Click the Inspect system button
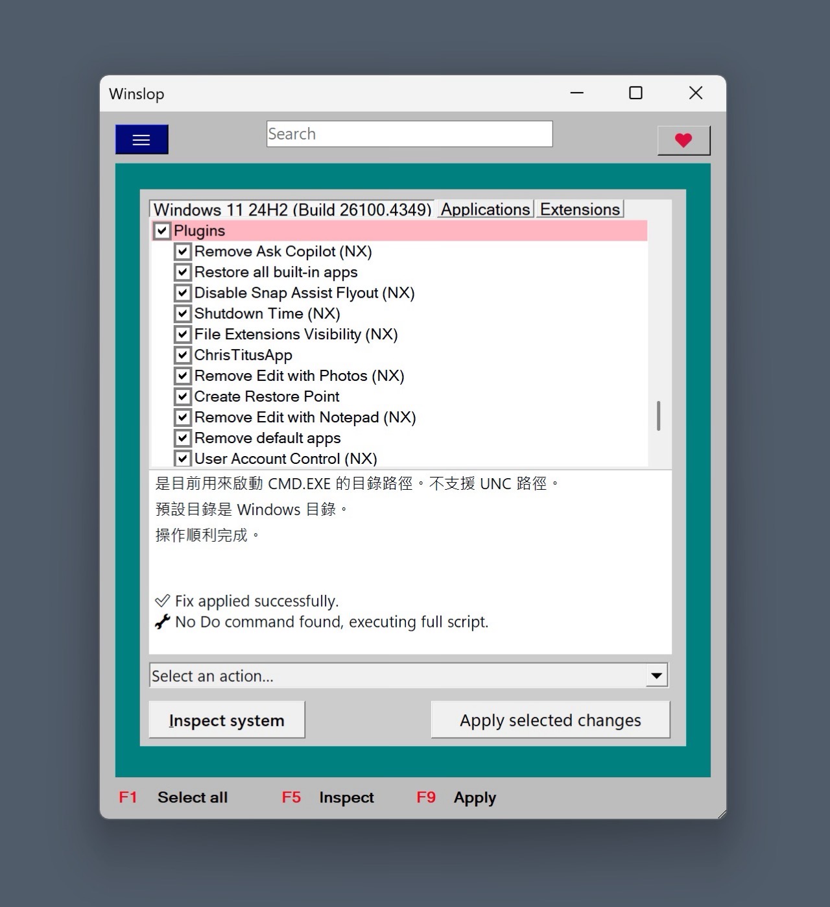The image size is (830, 907). coord(226,720)
